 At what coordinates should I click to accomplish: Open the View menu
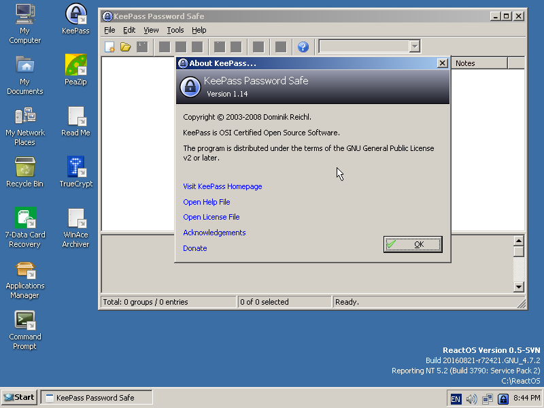[x=150, y=30]
